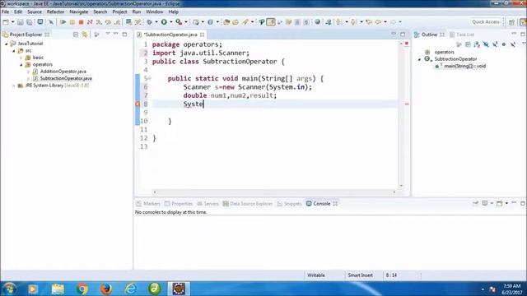Collapse the src folder node
527x296 pixels.
pyautogui.click(x=14, y=51)
